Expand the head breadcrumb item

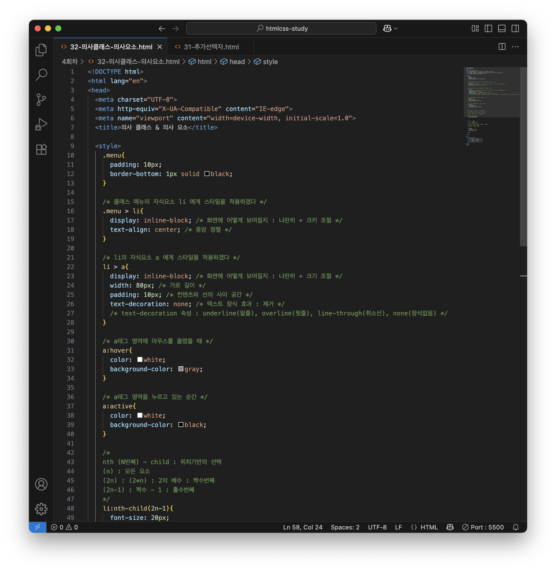pos(237,62)
